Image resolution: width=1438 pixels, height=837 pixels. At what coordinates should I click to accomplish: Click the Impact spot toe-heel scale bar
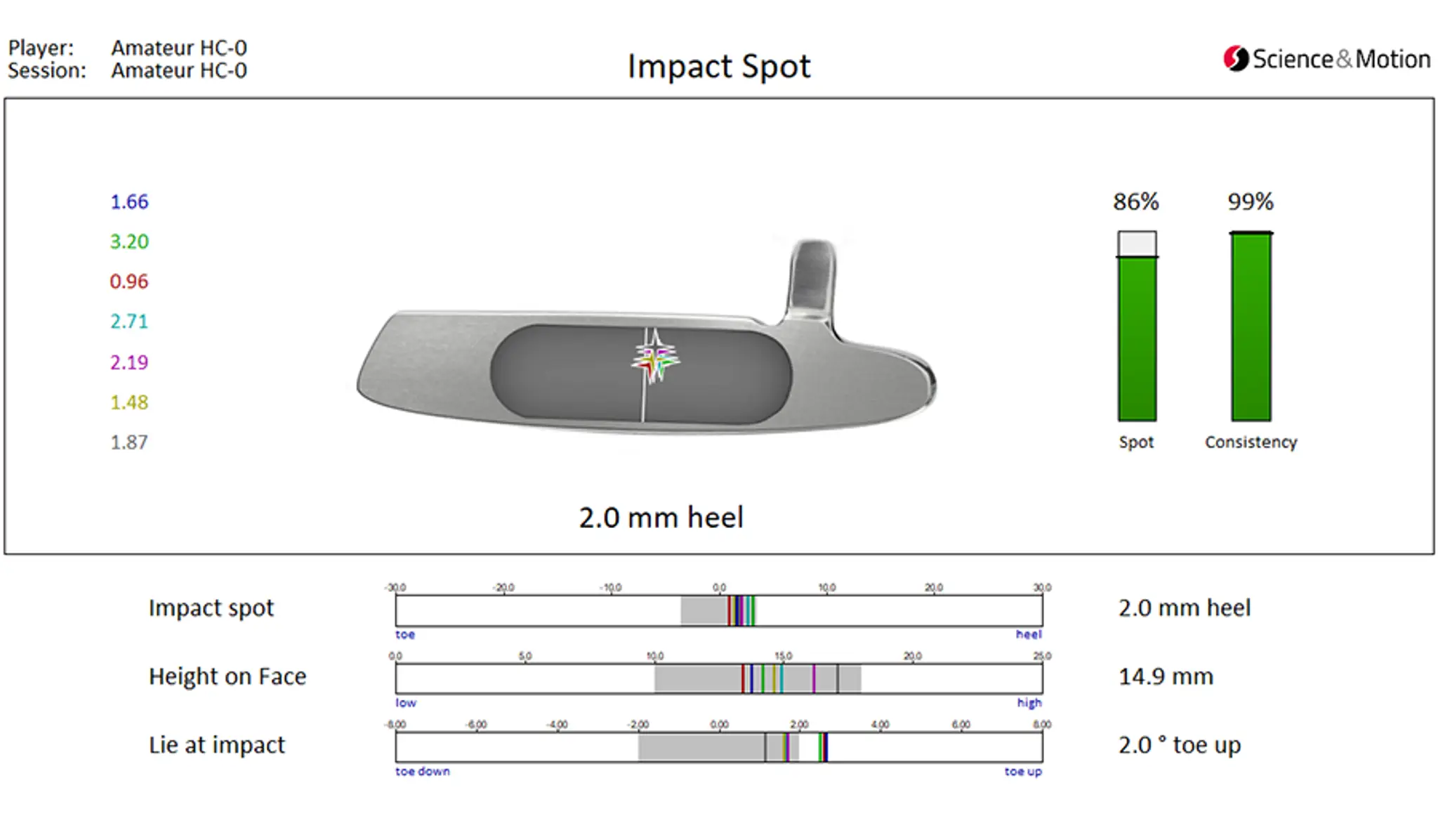(718, 610)
